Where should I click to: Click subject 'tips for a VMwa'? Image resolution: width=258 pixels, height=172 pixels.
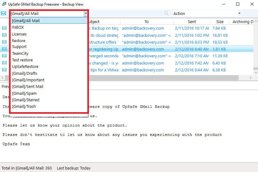[104, 70]
